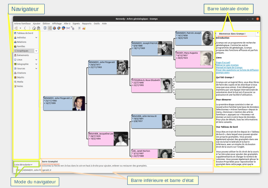
Task: Expand the Sources chevron
Action: pos(36,69)
